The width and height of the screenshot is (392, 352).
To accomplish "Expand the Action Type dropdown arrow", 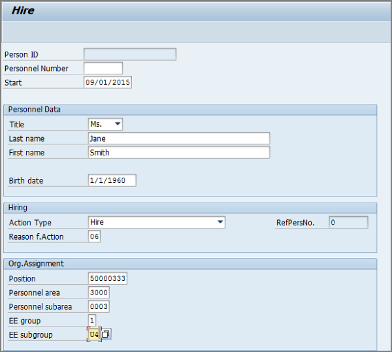I will tap(220, 222).
